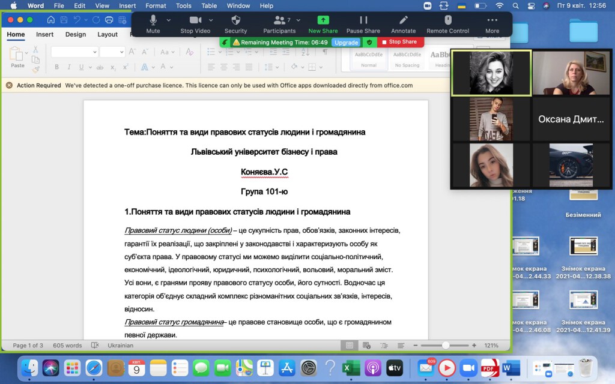The height and width of the screenshot is (384, 615).
Task: Click the Cut scissors icon
Action: click(35, 49)
